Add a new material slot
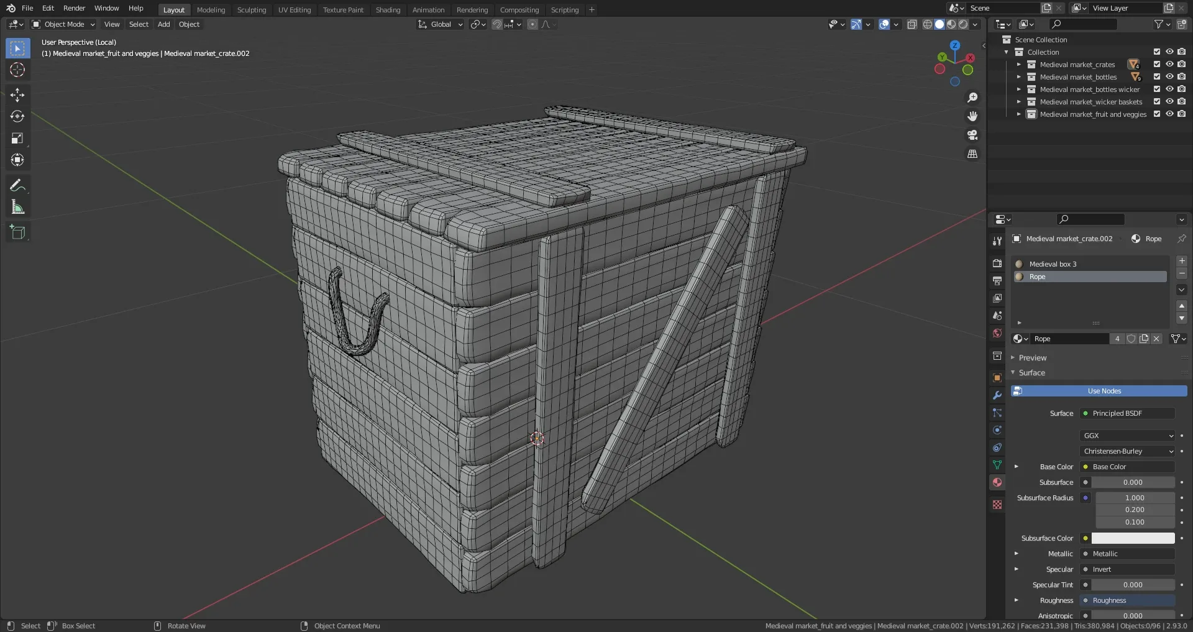This screenshot has width=1193, height=632. tap(1182, 261)
